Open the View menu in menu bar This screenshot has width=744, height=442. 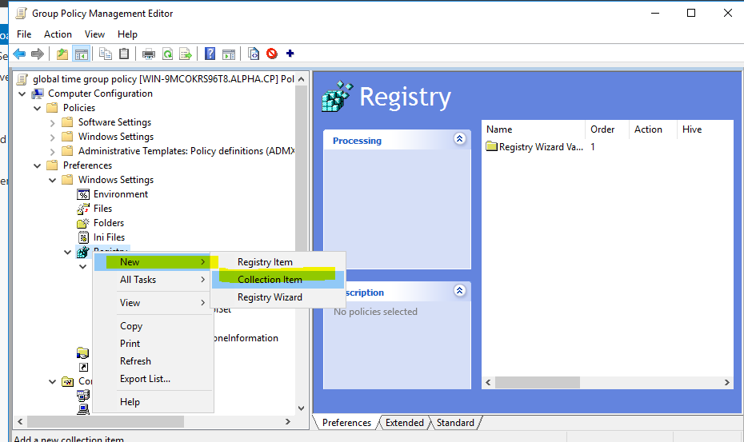[x=94, y=34]
